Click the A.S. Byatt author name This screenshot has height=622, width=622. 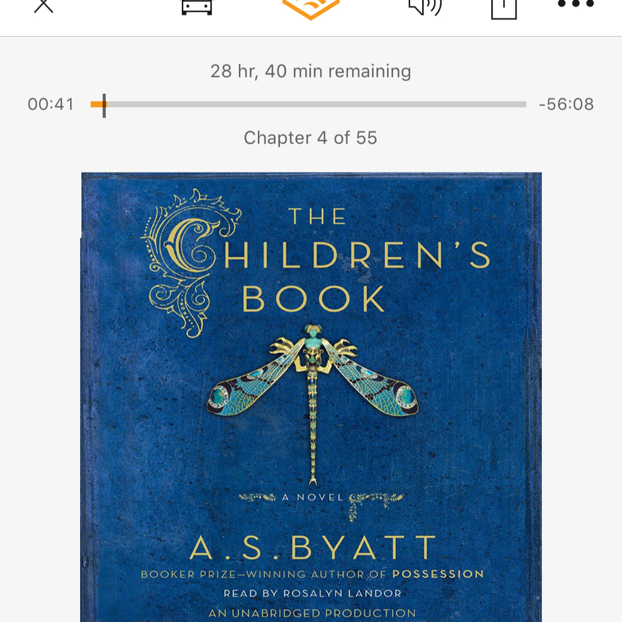click(x=313, y=548)
